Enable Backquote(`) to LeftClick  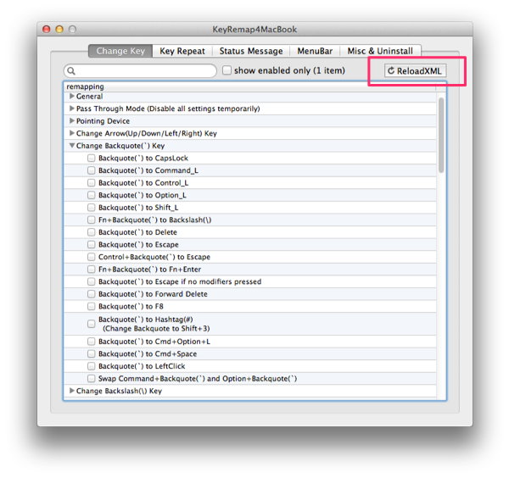92,366
